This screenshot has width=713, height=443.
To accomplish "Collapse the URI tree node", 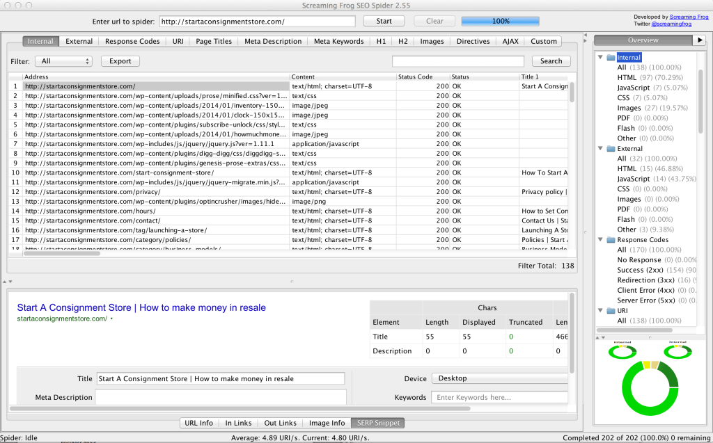I will [x=600, y=311].
